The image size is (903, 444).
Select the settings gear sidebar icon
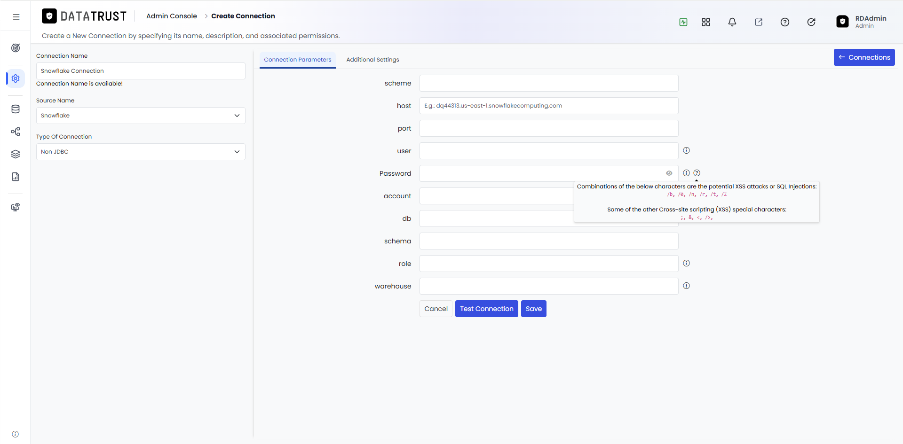pyautogui.click(x=16, y=78)
